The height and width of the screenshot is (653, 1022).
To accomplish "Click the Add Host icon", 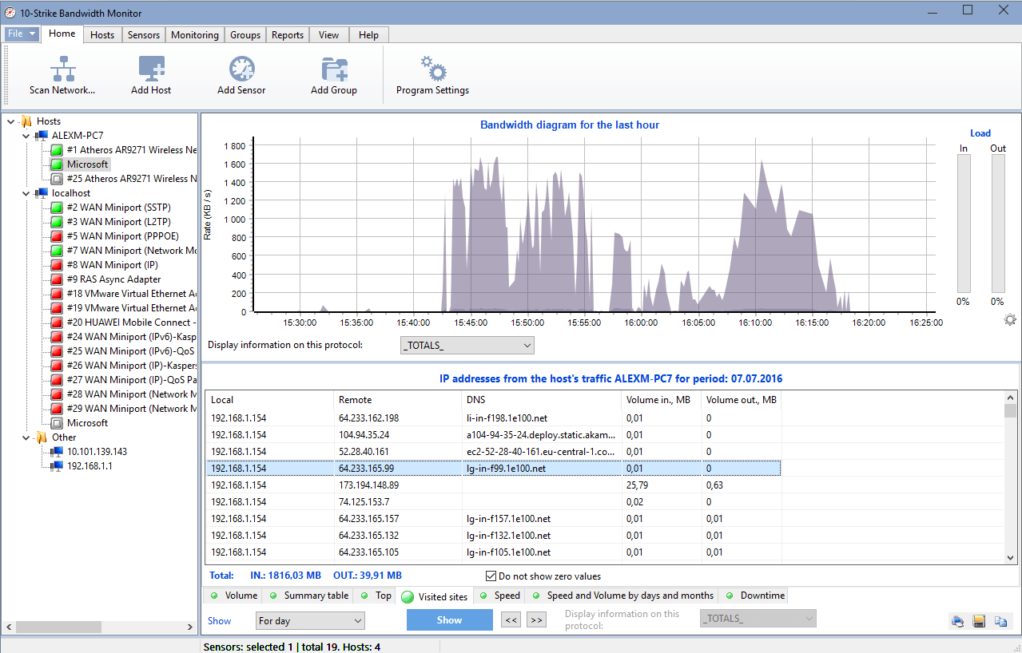I will click(x=151, y=69).
